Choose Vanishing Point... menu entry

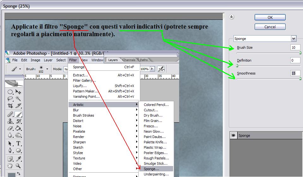coord(103,97)
